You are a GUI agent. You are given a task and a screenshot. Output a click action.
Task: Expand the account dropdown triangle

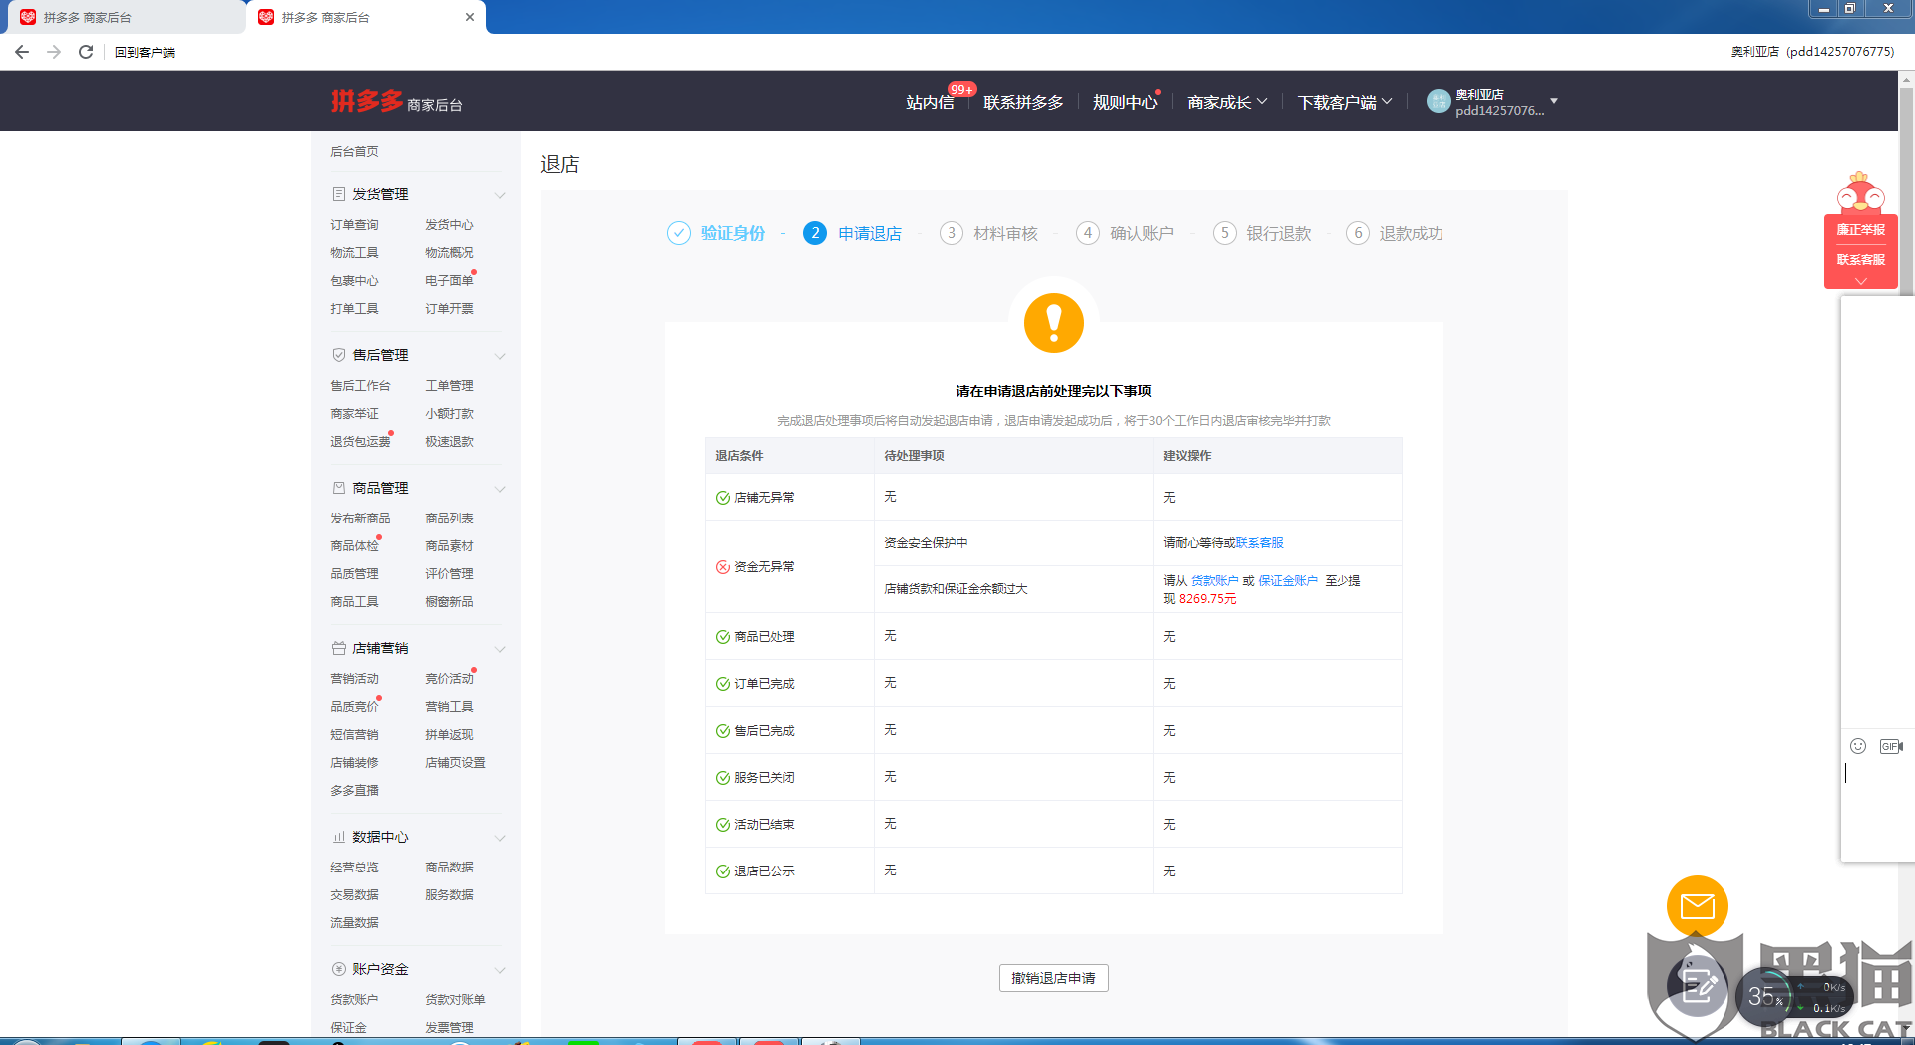tap(1554, 101)
